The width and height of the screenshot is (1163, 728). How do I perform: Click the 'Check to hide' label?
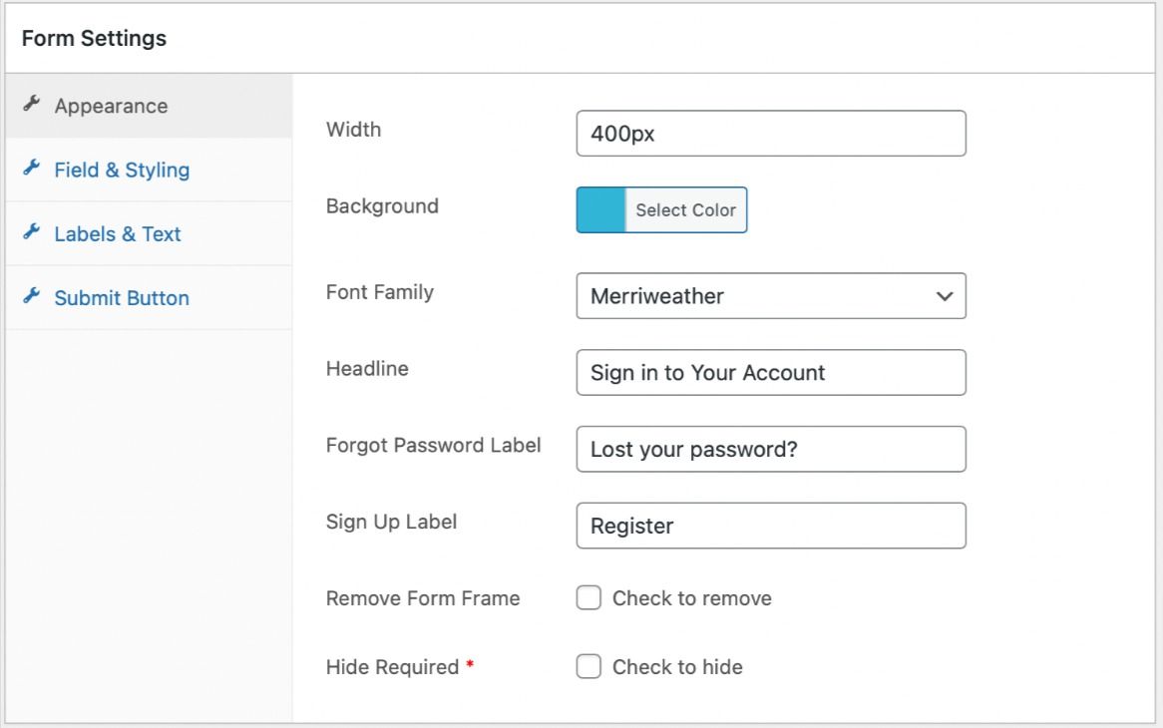pos(677,667)
